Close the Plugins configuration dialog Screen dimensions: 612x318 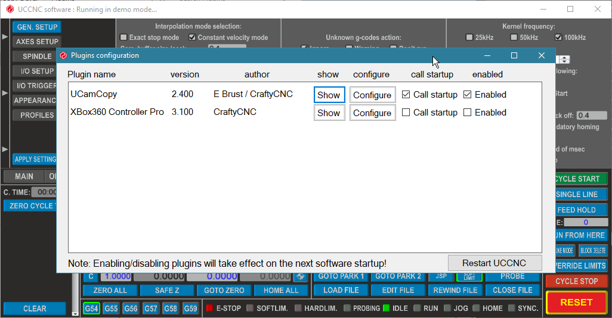pyautogui.click(x=542, y=55)
